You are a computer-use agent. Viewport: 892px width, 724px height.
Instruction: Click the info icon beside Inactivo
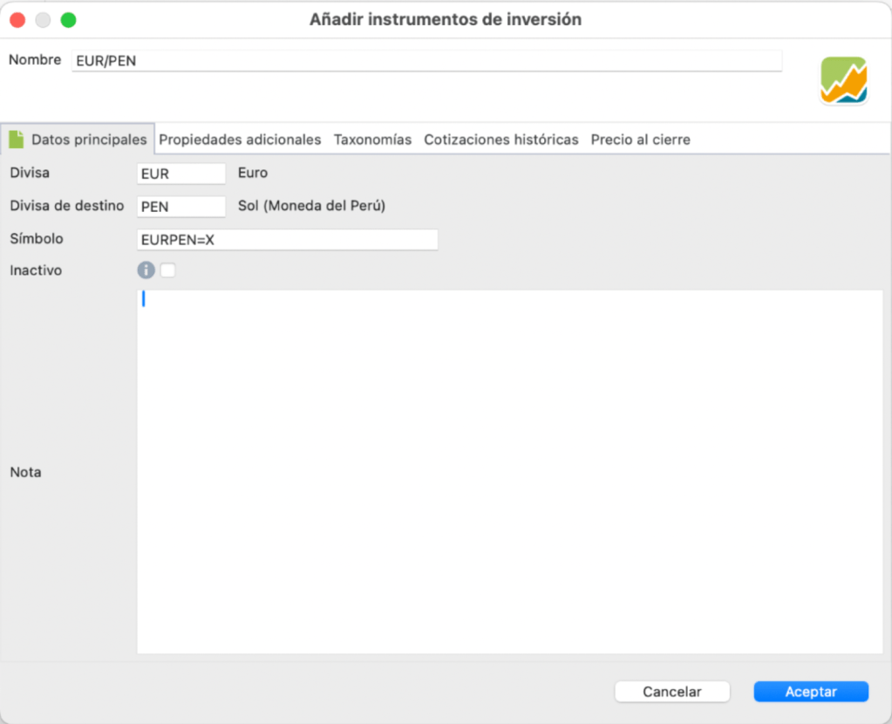(x=146, y=270)
